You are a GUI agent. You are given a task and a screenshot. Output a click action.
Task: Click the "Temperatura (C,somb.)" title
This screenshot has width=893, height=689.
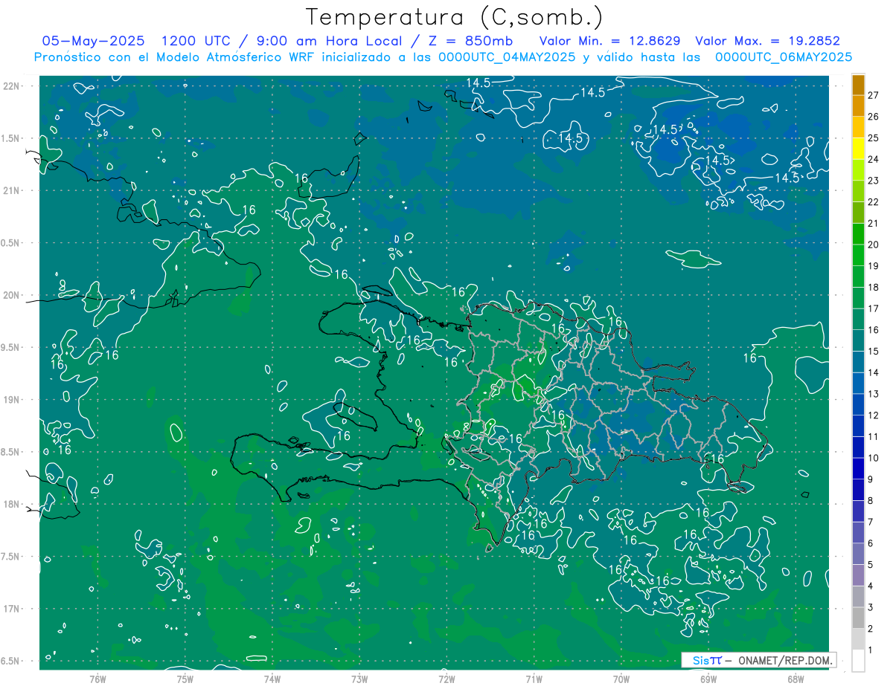(454, 17)
